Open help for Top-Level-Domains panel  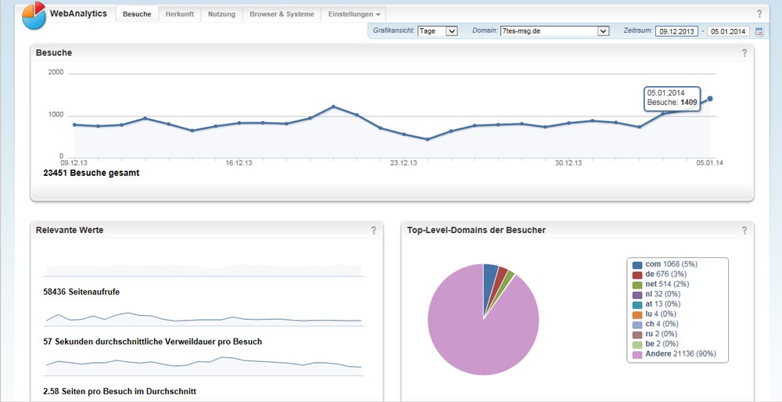coord(744,230)
